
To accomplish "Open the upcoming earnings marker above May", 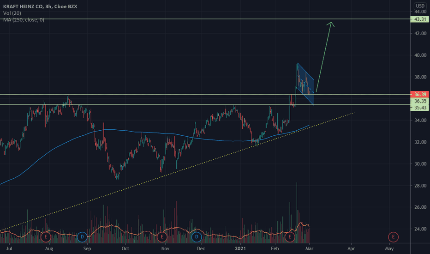I will click(393, 237).
